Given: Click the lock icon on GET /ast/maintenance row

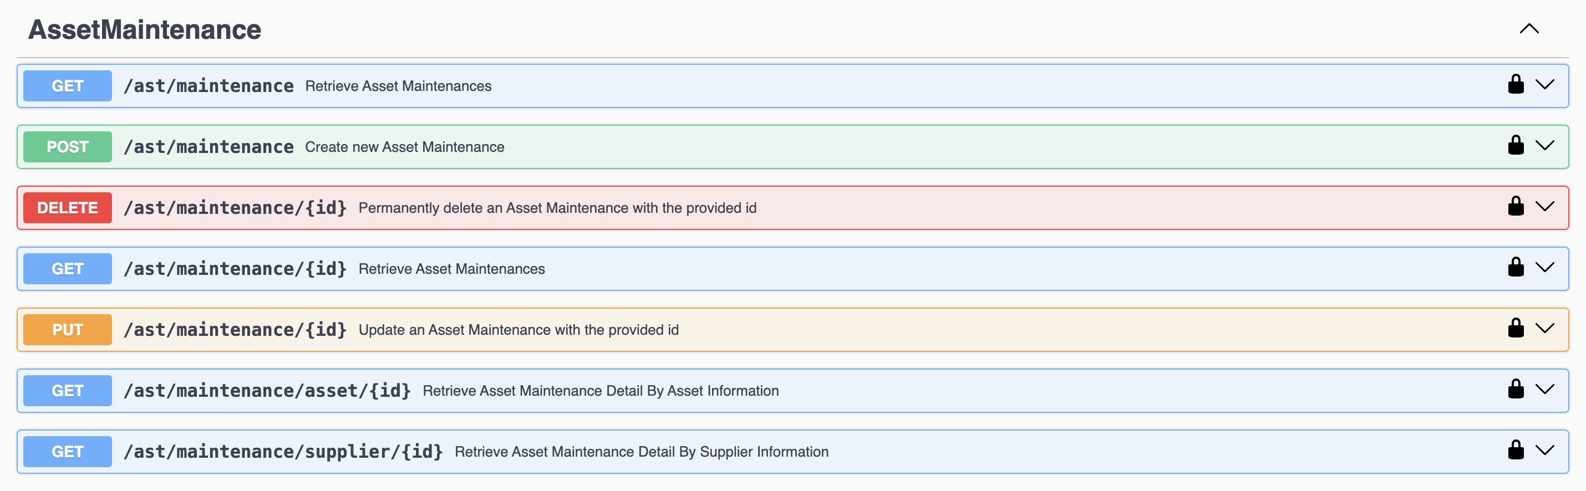Looking at the screenshot, I should tap(1516, 84).
